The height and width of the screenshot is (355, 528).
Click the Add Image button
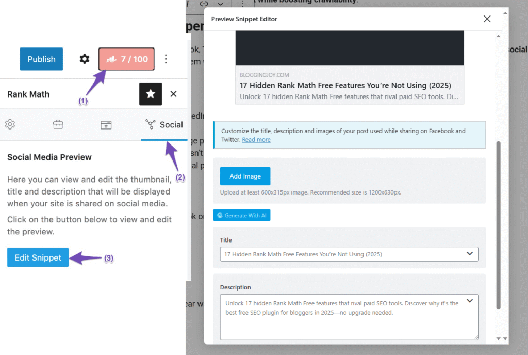pyautogui.click(x=245, y=176)
